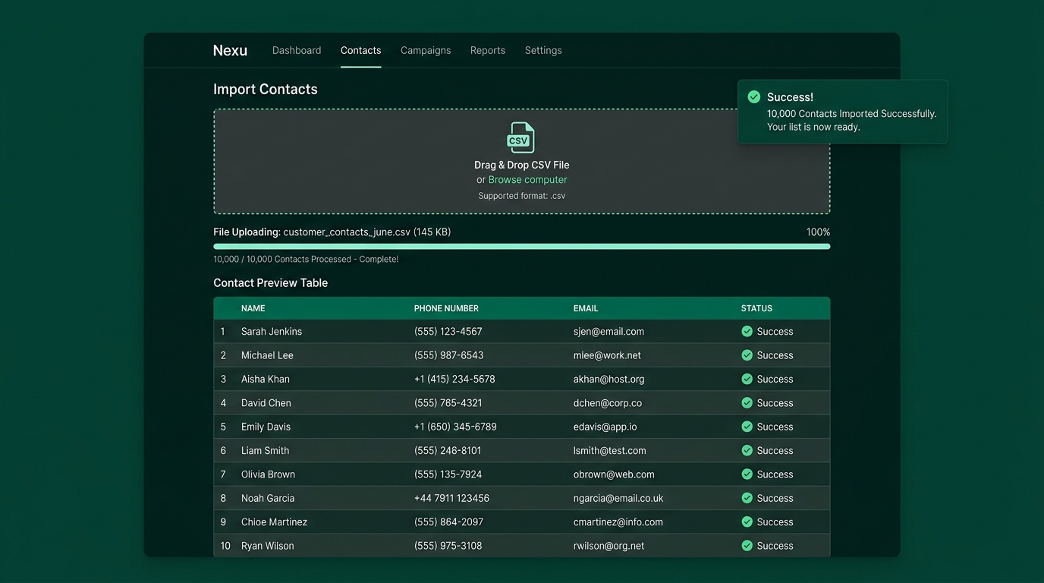
Task: Click Sarah Jenkins' success status icon
Action: (747, 332)
